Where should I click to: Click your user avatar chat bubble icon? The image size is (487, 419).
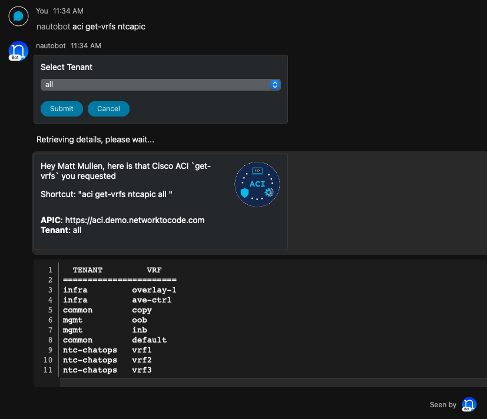click(18, 16)
